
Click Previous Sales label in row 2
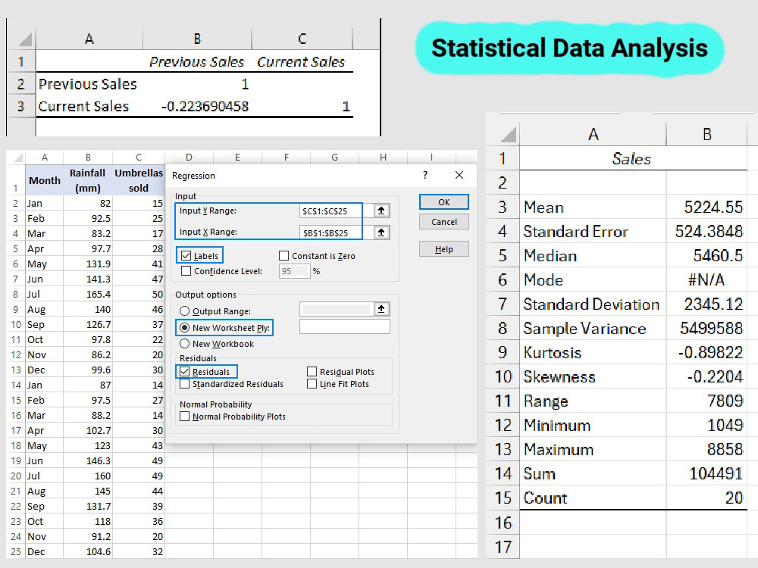point(89,84)
